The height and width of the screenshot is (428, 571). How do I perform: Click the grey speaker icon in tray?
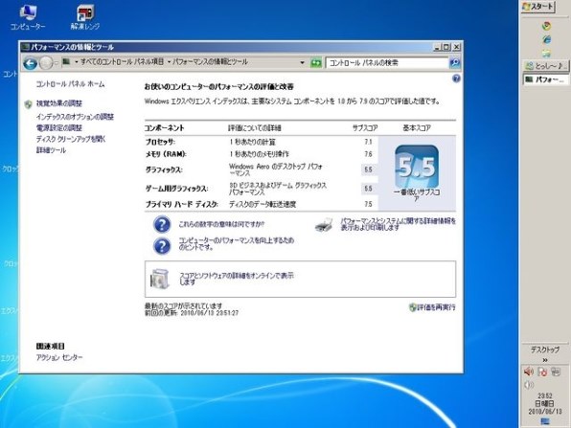point(529,385)
